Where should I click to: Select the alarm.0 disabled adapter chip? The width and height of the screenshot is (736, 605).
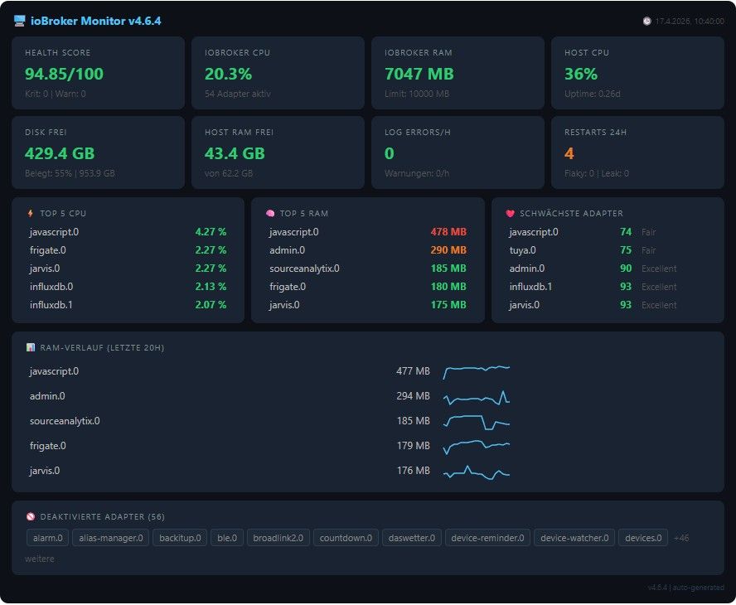click(x=48, y=538)
